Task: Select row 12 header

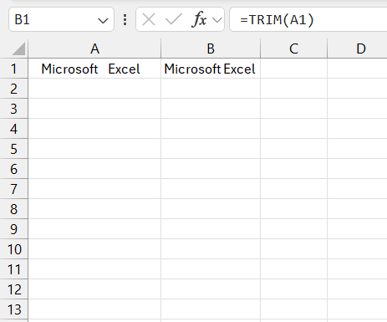Action: click(13, 289)
